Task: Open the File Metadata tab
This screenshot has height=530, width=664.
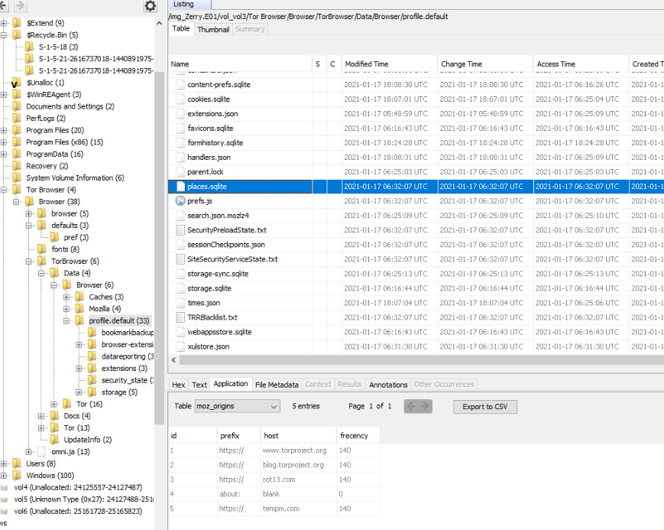Action: [x=277, y=385]
